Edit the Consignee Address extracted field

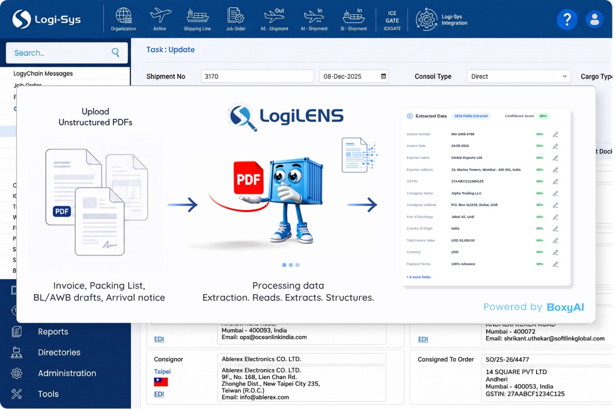(x=555, y=205)
